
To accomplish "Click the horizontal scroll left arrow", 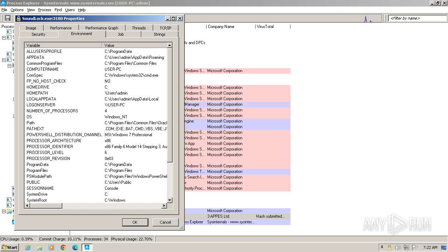I will pos(27,206).
